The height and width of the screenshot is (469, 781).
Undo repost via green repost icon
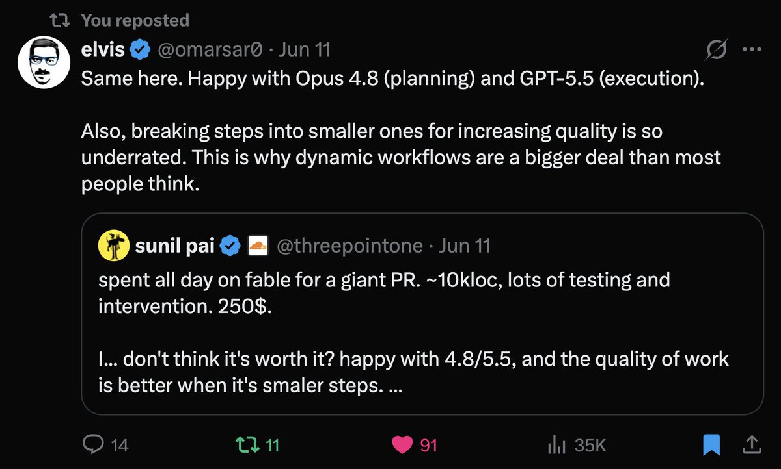(247, 445)
